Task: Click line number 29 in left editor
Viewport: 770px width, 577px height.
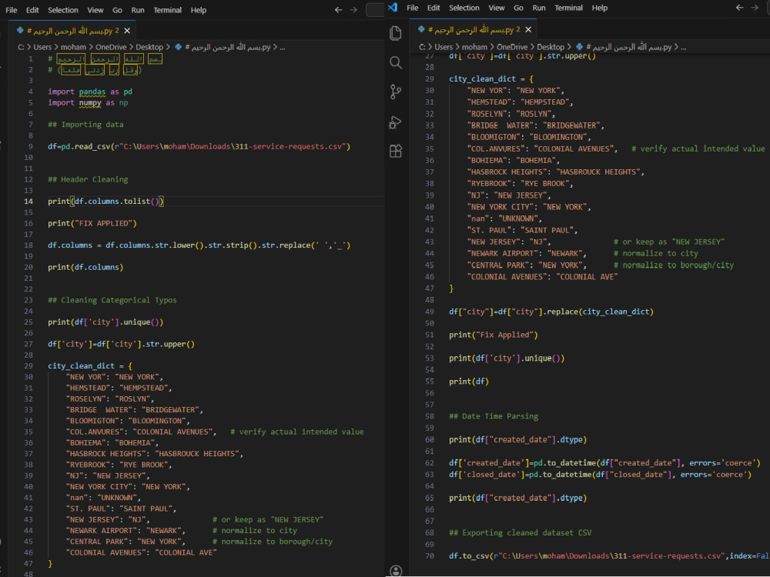Action: (28, 366)
